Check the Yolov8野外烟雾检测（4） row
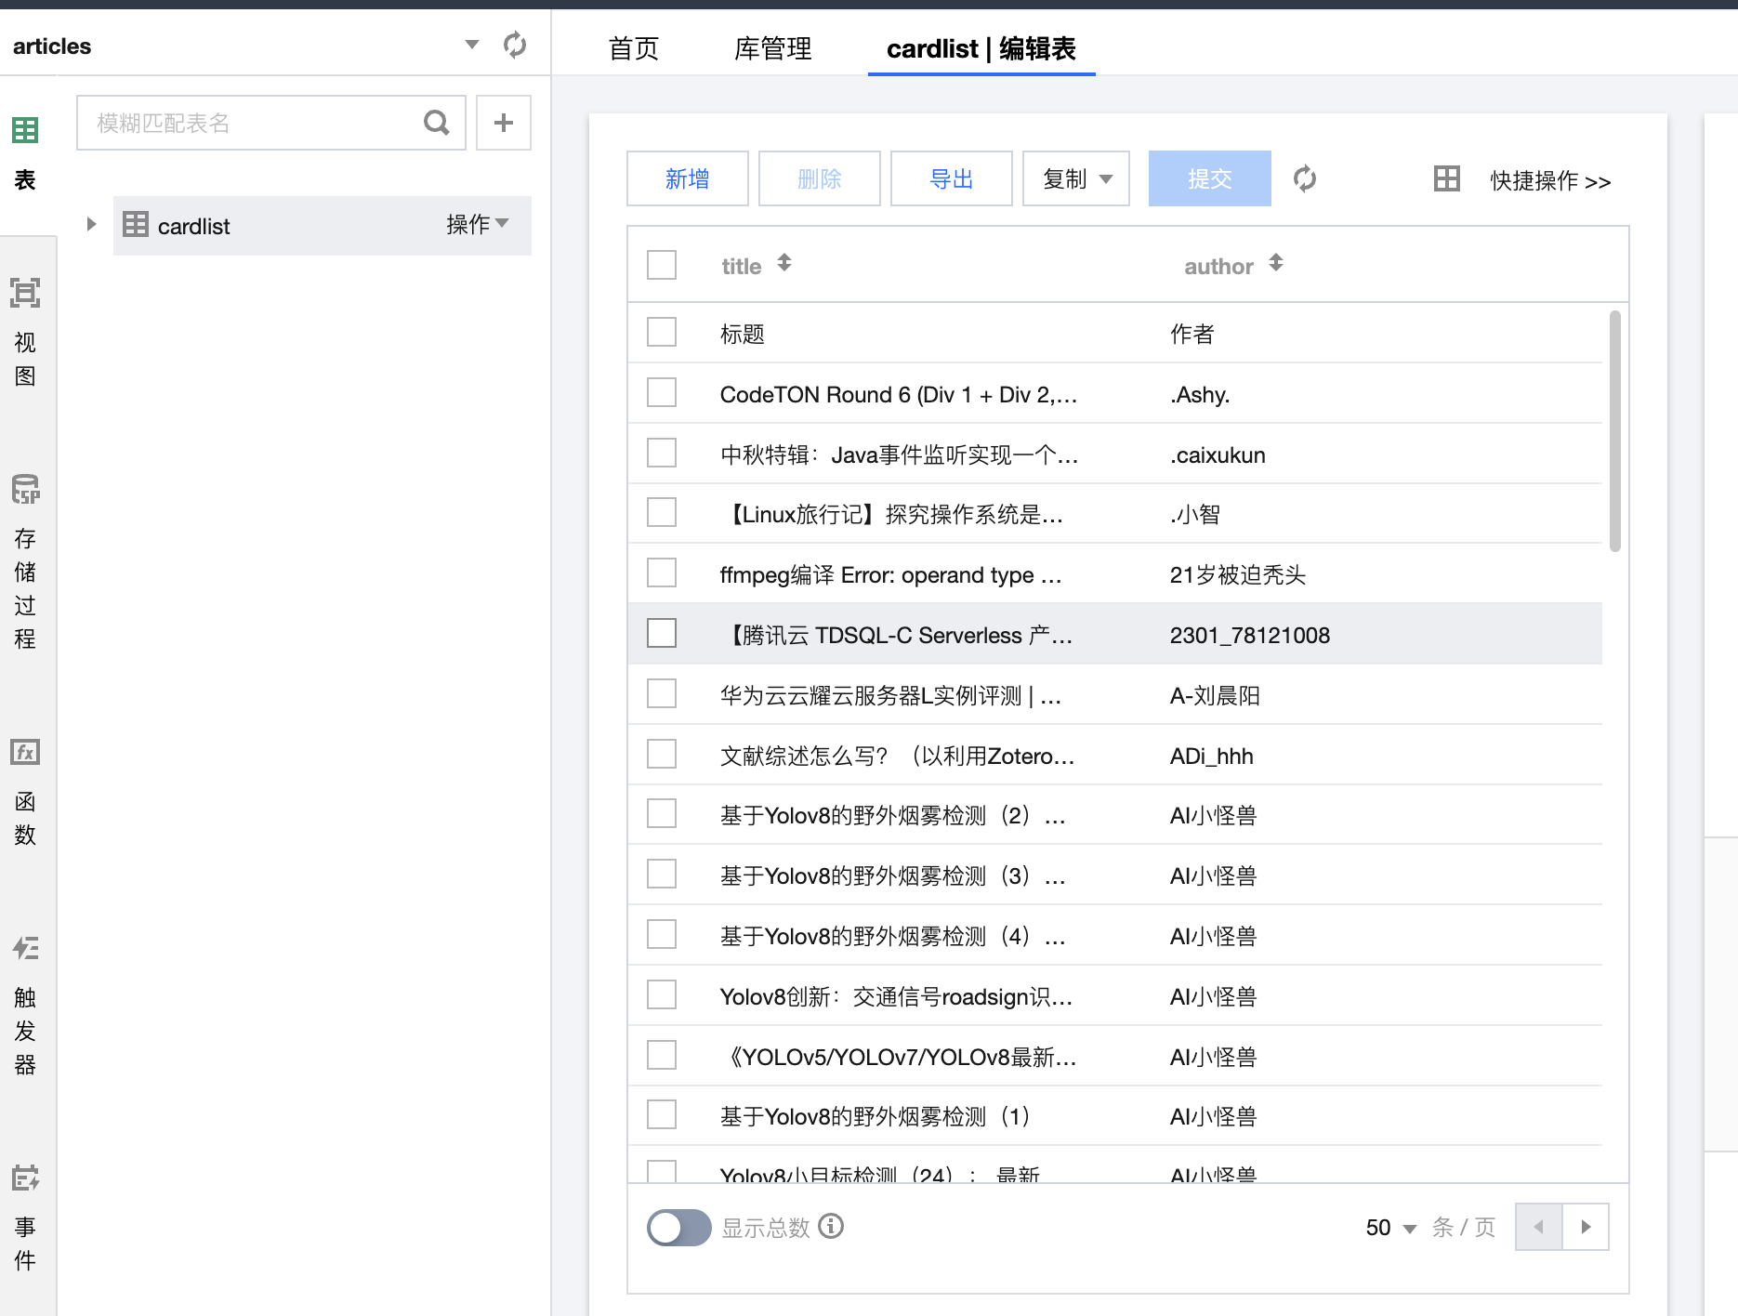 (x=662, y=934)
